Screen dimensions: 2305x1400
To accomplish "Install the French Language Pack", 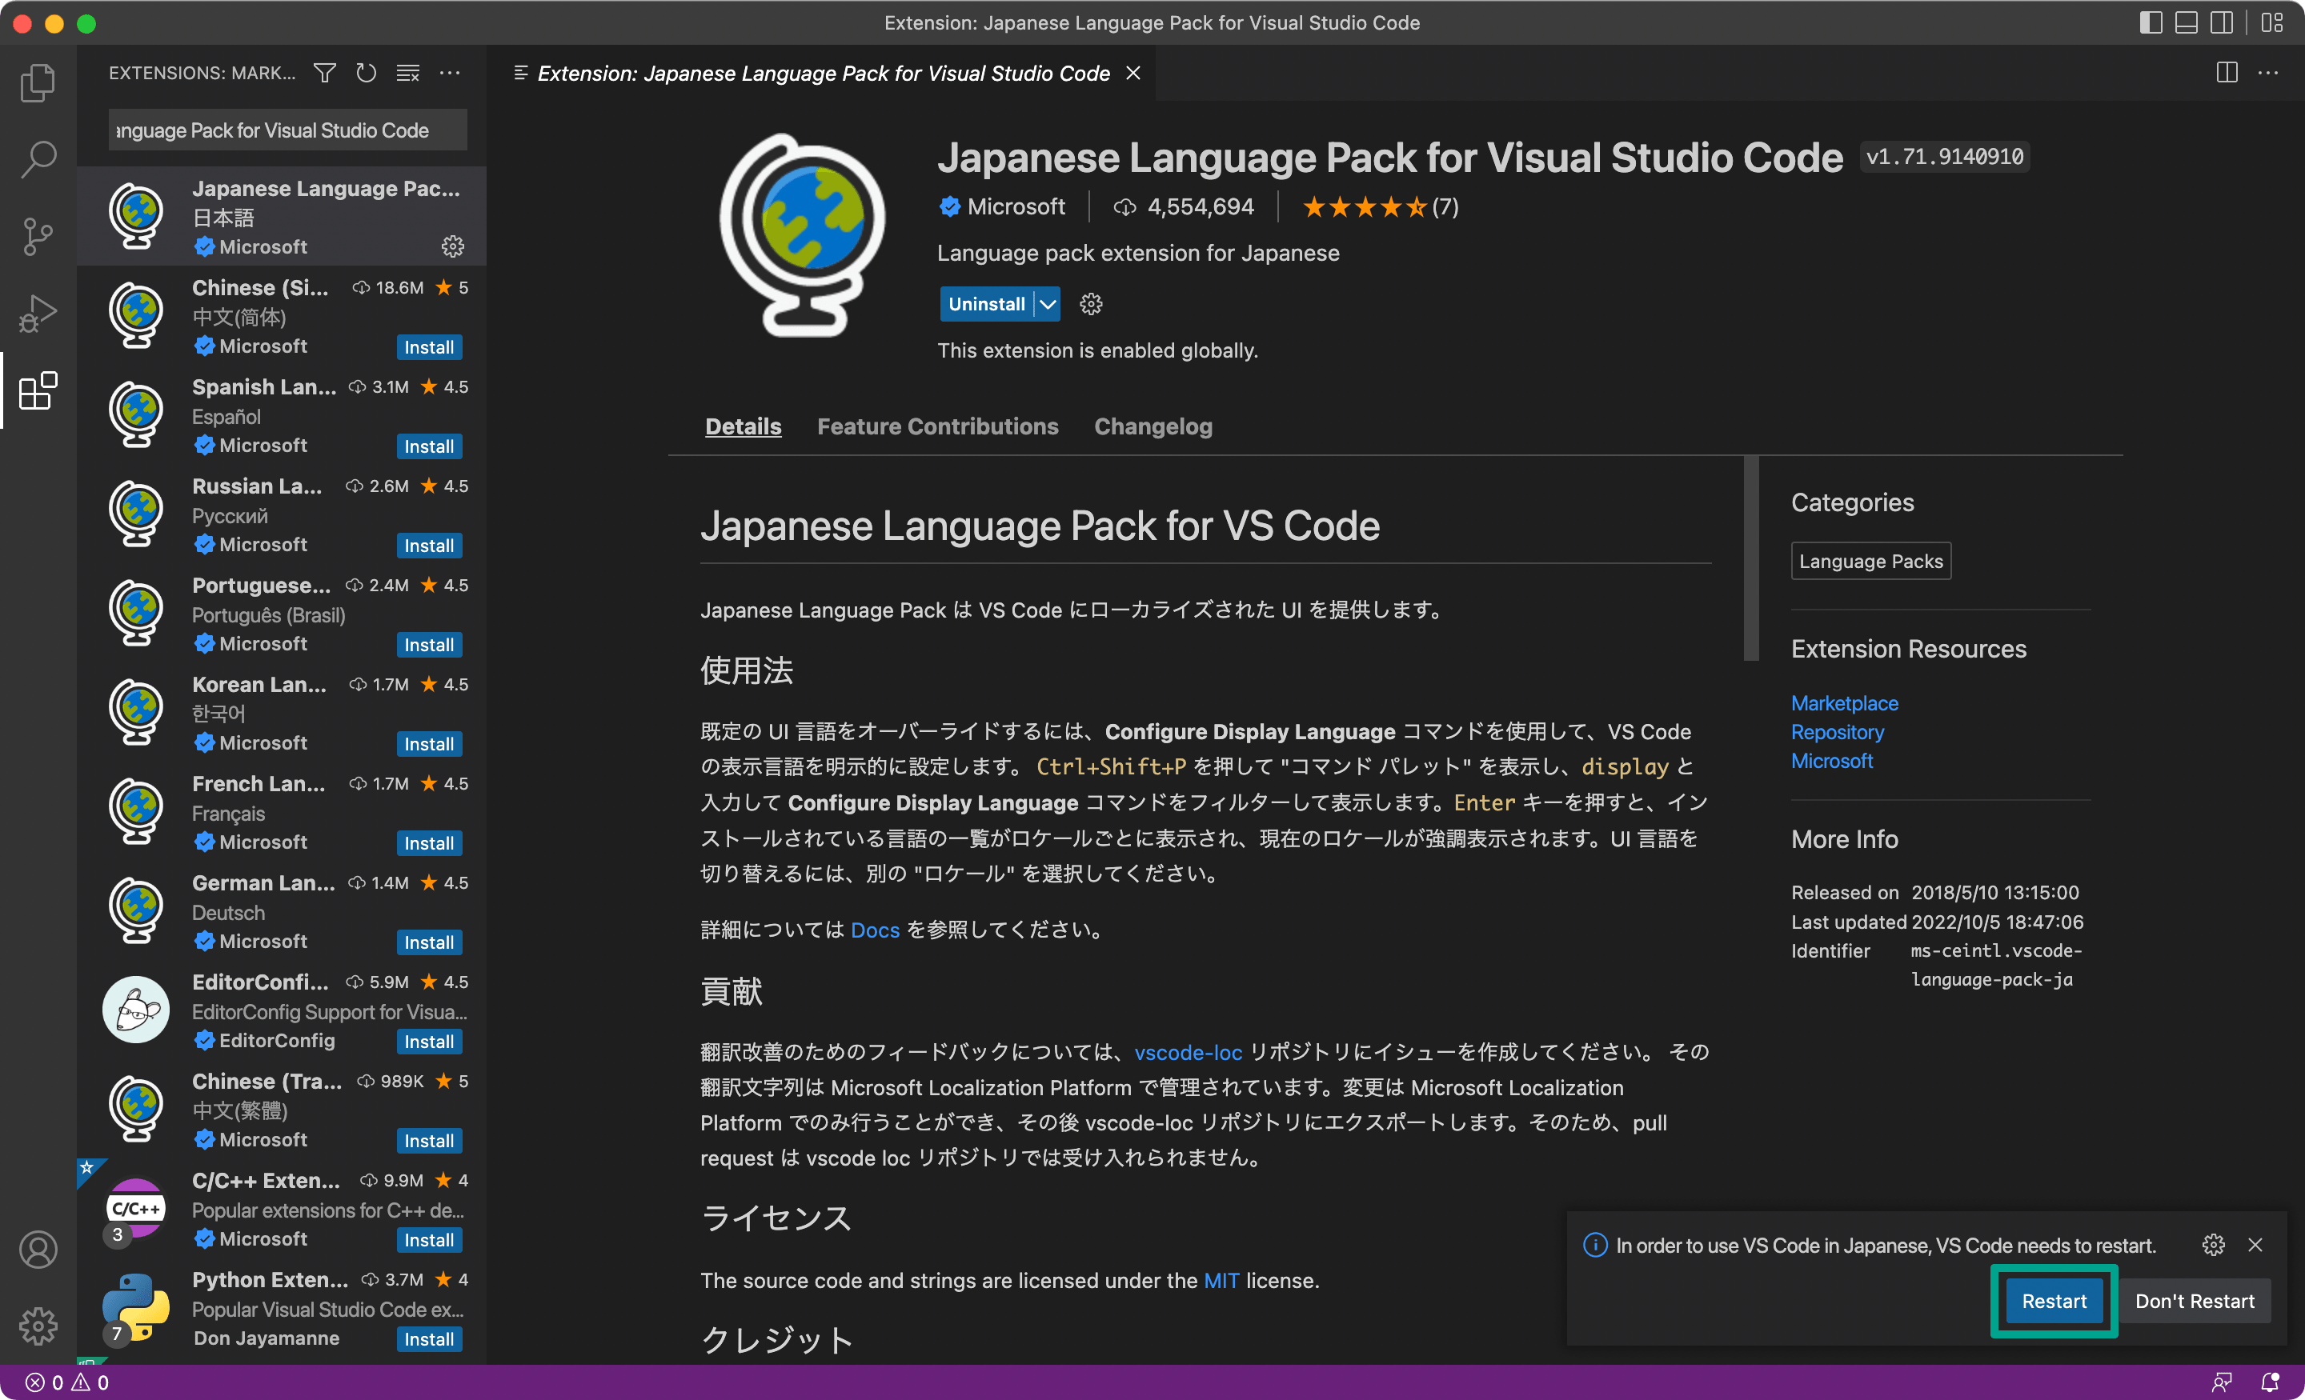I will (x=428, y=842).
